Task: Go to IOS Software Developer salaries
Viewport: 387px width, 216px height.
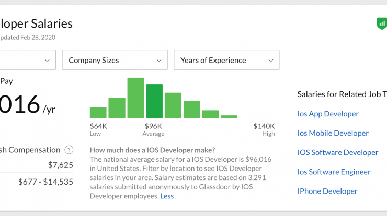Action: (x=338, y=152)
